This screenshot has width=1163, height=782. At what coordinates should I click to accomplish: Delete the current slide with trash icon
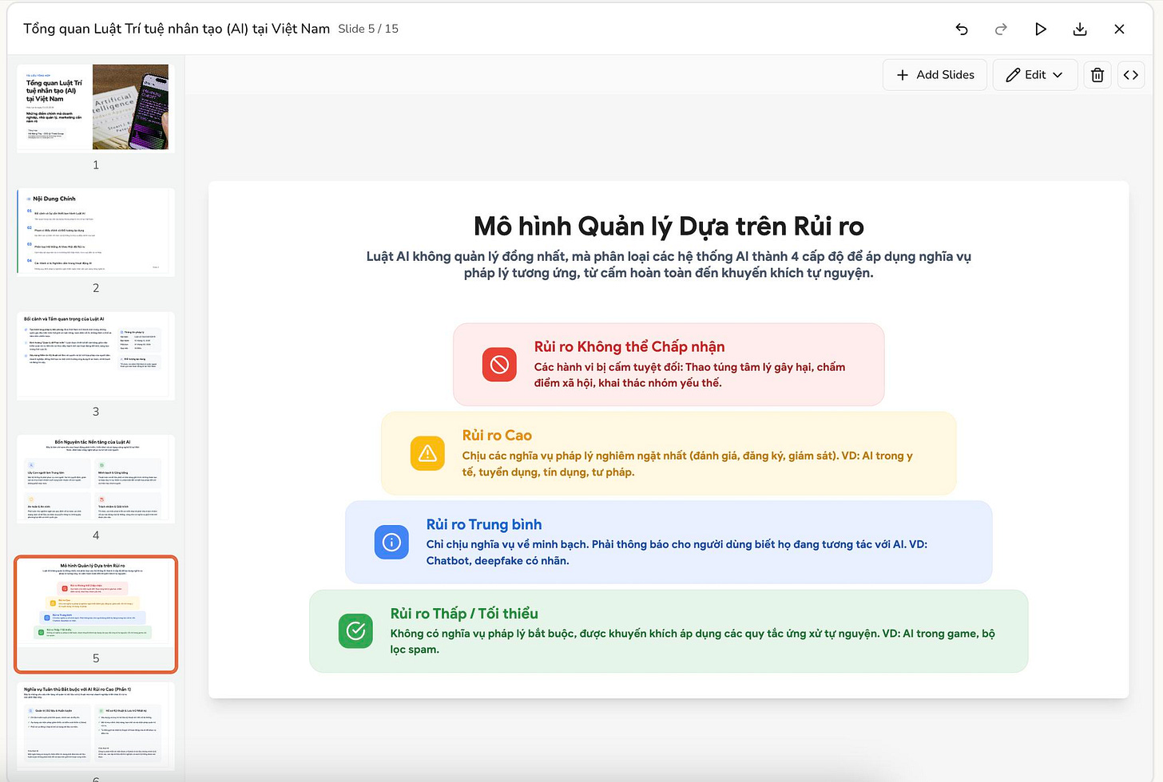1098,75
